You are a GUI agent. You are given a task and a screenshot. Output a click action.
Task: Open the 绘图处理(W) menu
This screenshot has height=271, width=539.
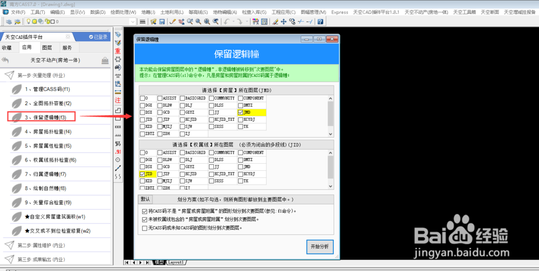point(123,12)
